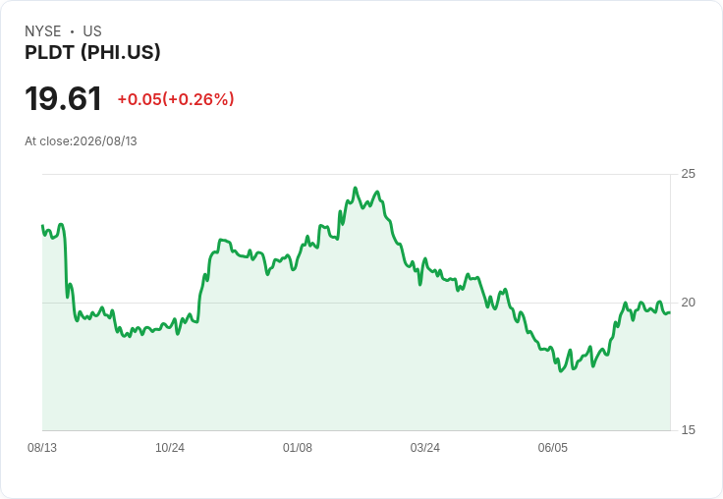This screenshot has width=723, height=499.
Task: Select the 01/08 date on x-axis
Action: point(298,448)
